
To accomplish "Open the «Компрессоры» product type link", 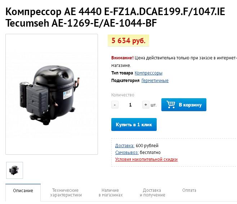I will (x=148, y=73).
